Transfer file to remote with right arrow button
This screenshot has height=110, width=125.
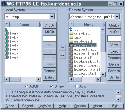point(62,55)
